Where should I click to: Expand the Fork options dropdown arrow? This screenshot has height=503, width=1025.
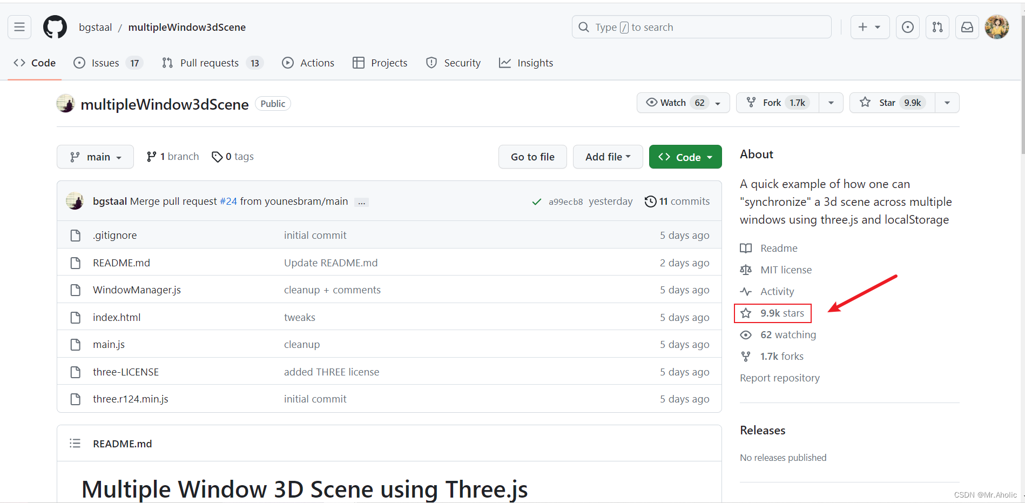pos(831,103)
